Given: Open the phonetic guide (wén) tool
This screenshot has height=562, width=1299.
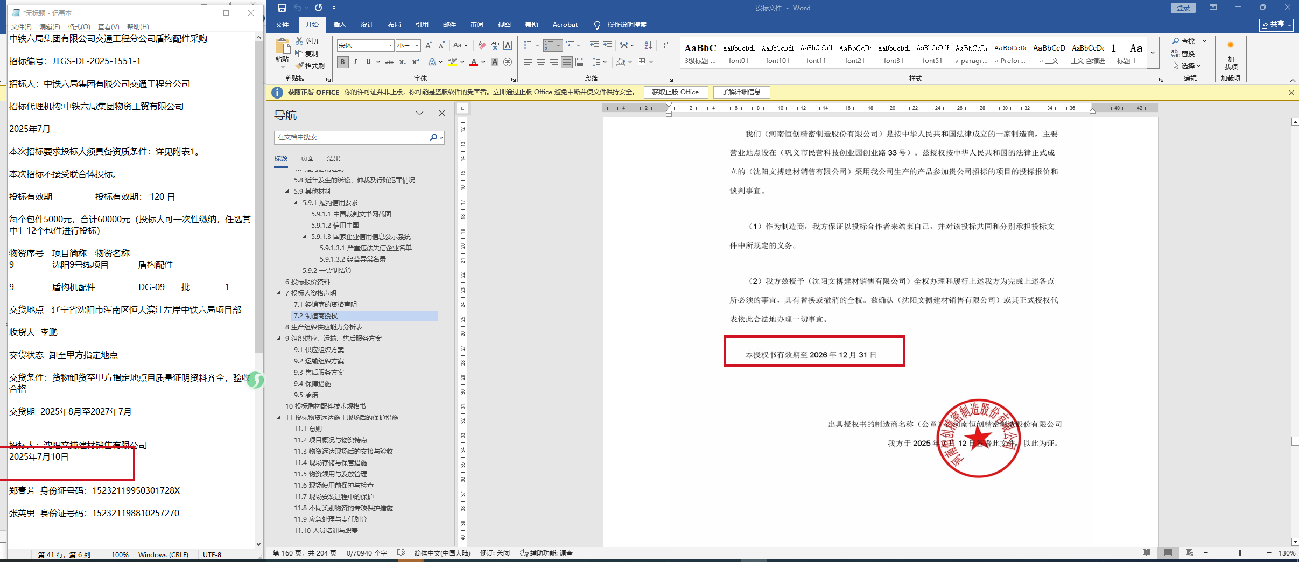Looking at the screenshot, I should pos(495,46).
